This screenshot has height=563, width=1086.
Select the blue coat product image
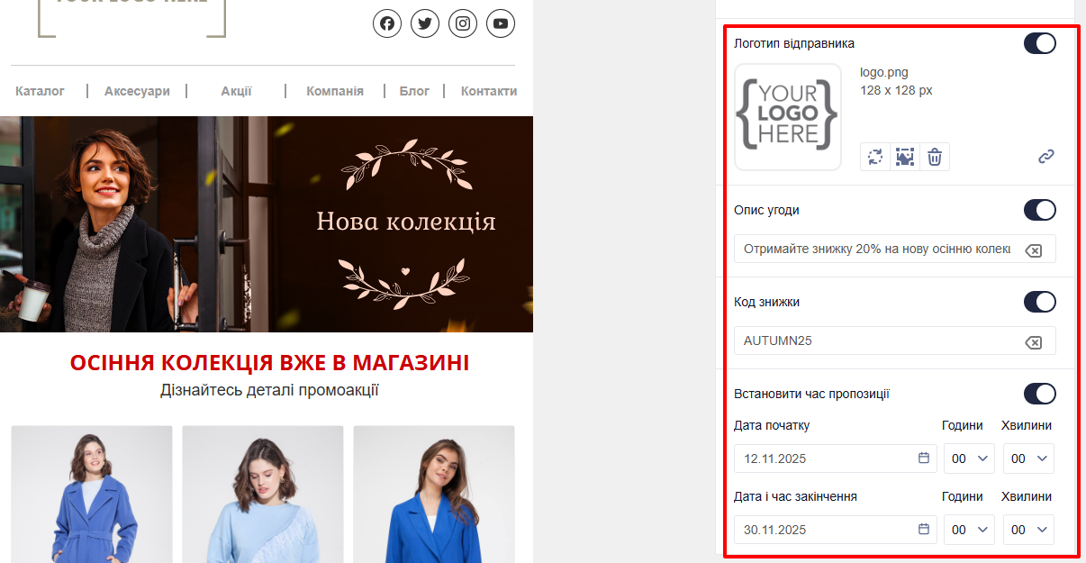92,494
